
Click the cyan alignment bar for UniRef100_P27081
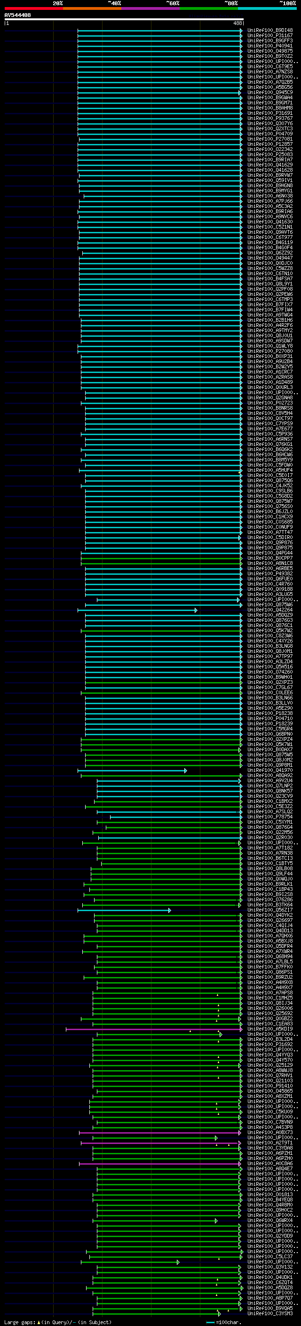160,139
